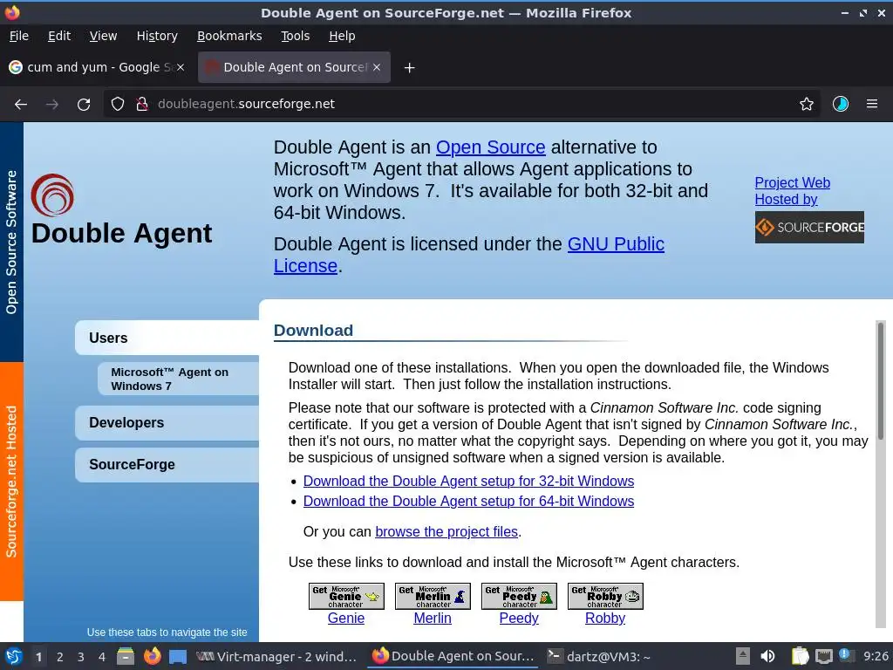Click the SourceForge logo banner
This screenshot has width=893, height=670.
[809, 228]
